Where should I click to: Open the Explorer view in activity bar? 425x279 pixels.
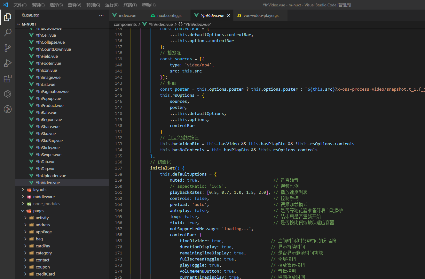(x=8, y=17)
